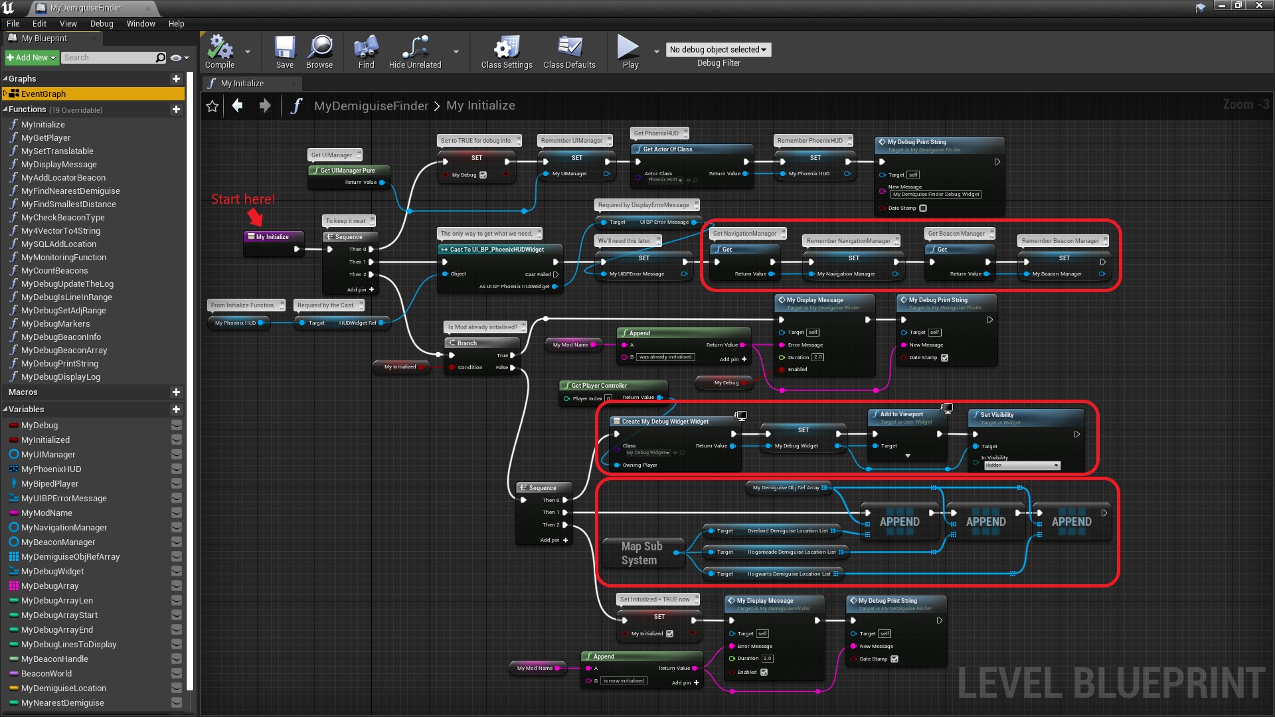Toggle Enabled on lower Display Message node

[764, 673]
